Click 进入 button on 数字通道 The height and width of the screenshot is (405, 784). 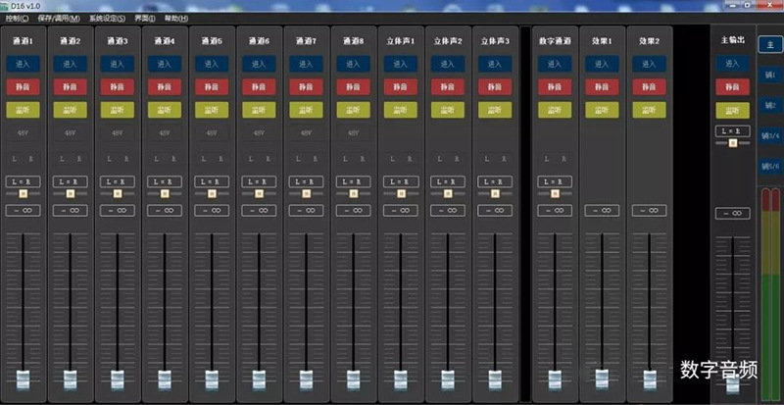click(555, 64)
